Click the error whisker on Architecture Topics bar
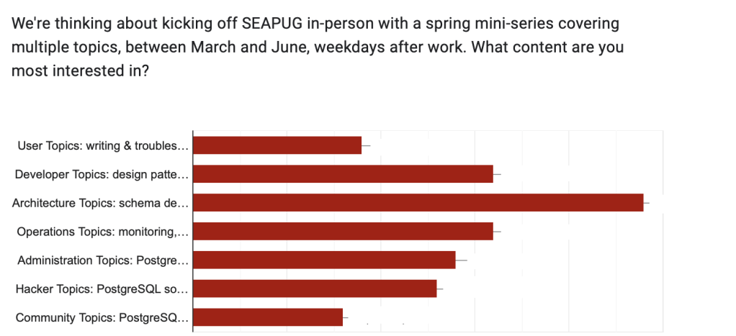Viewport: 736px width, 336px height. coord(647,203)
